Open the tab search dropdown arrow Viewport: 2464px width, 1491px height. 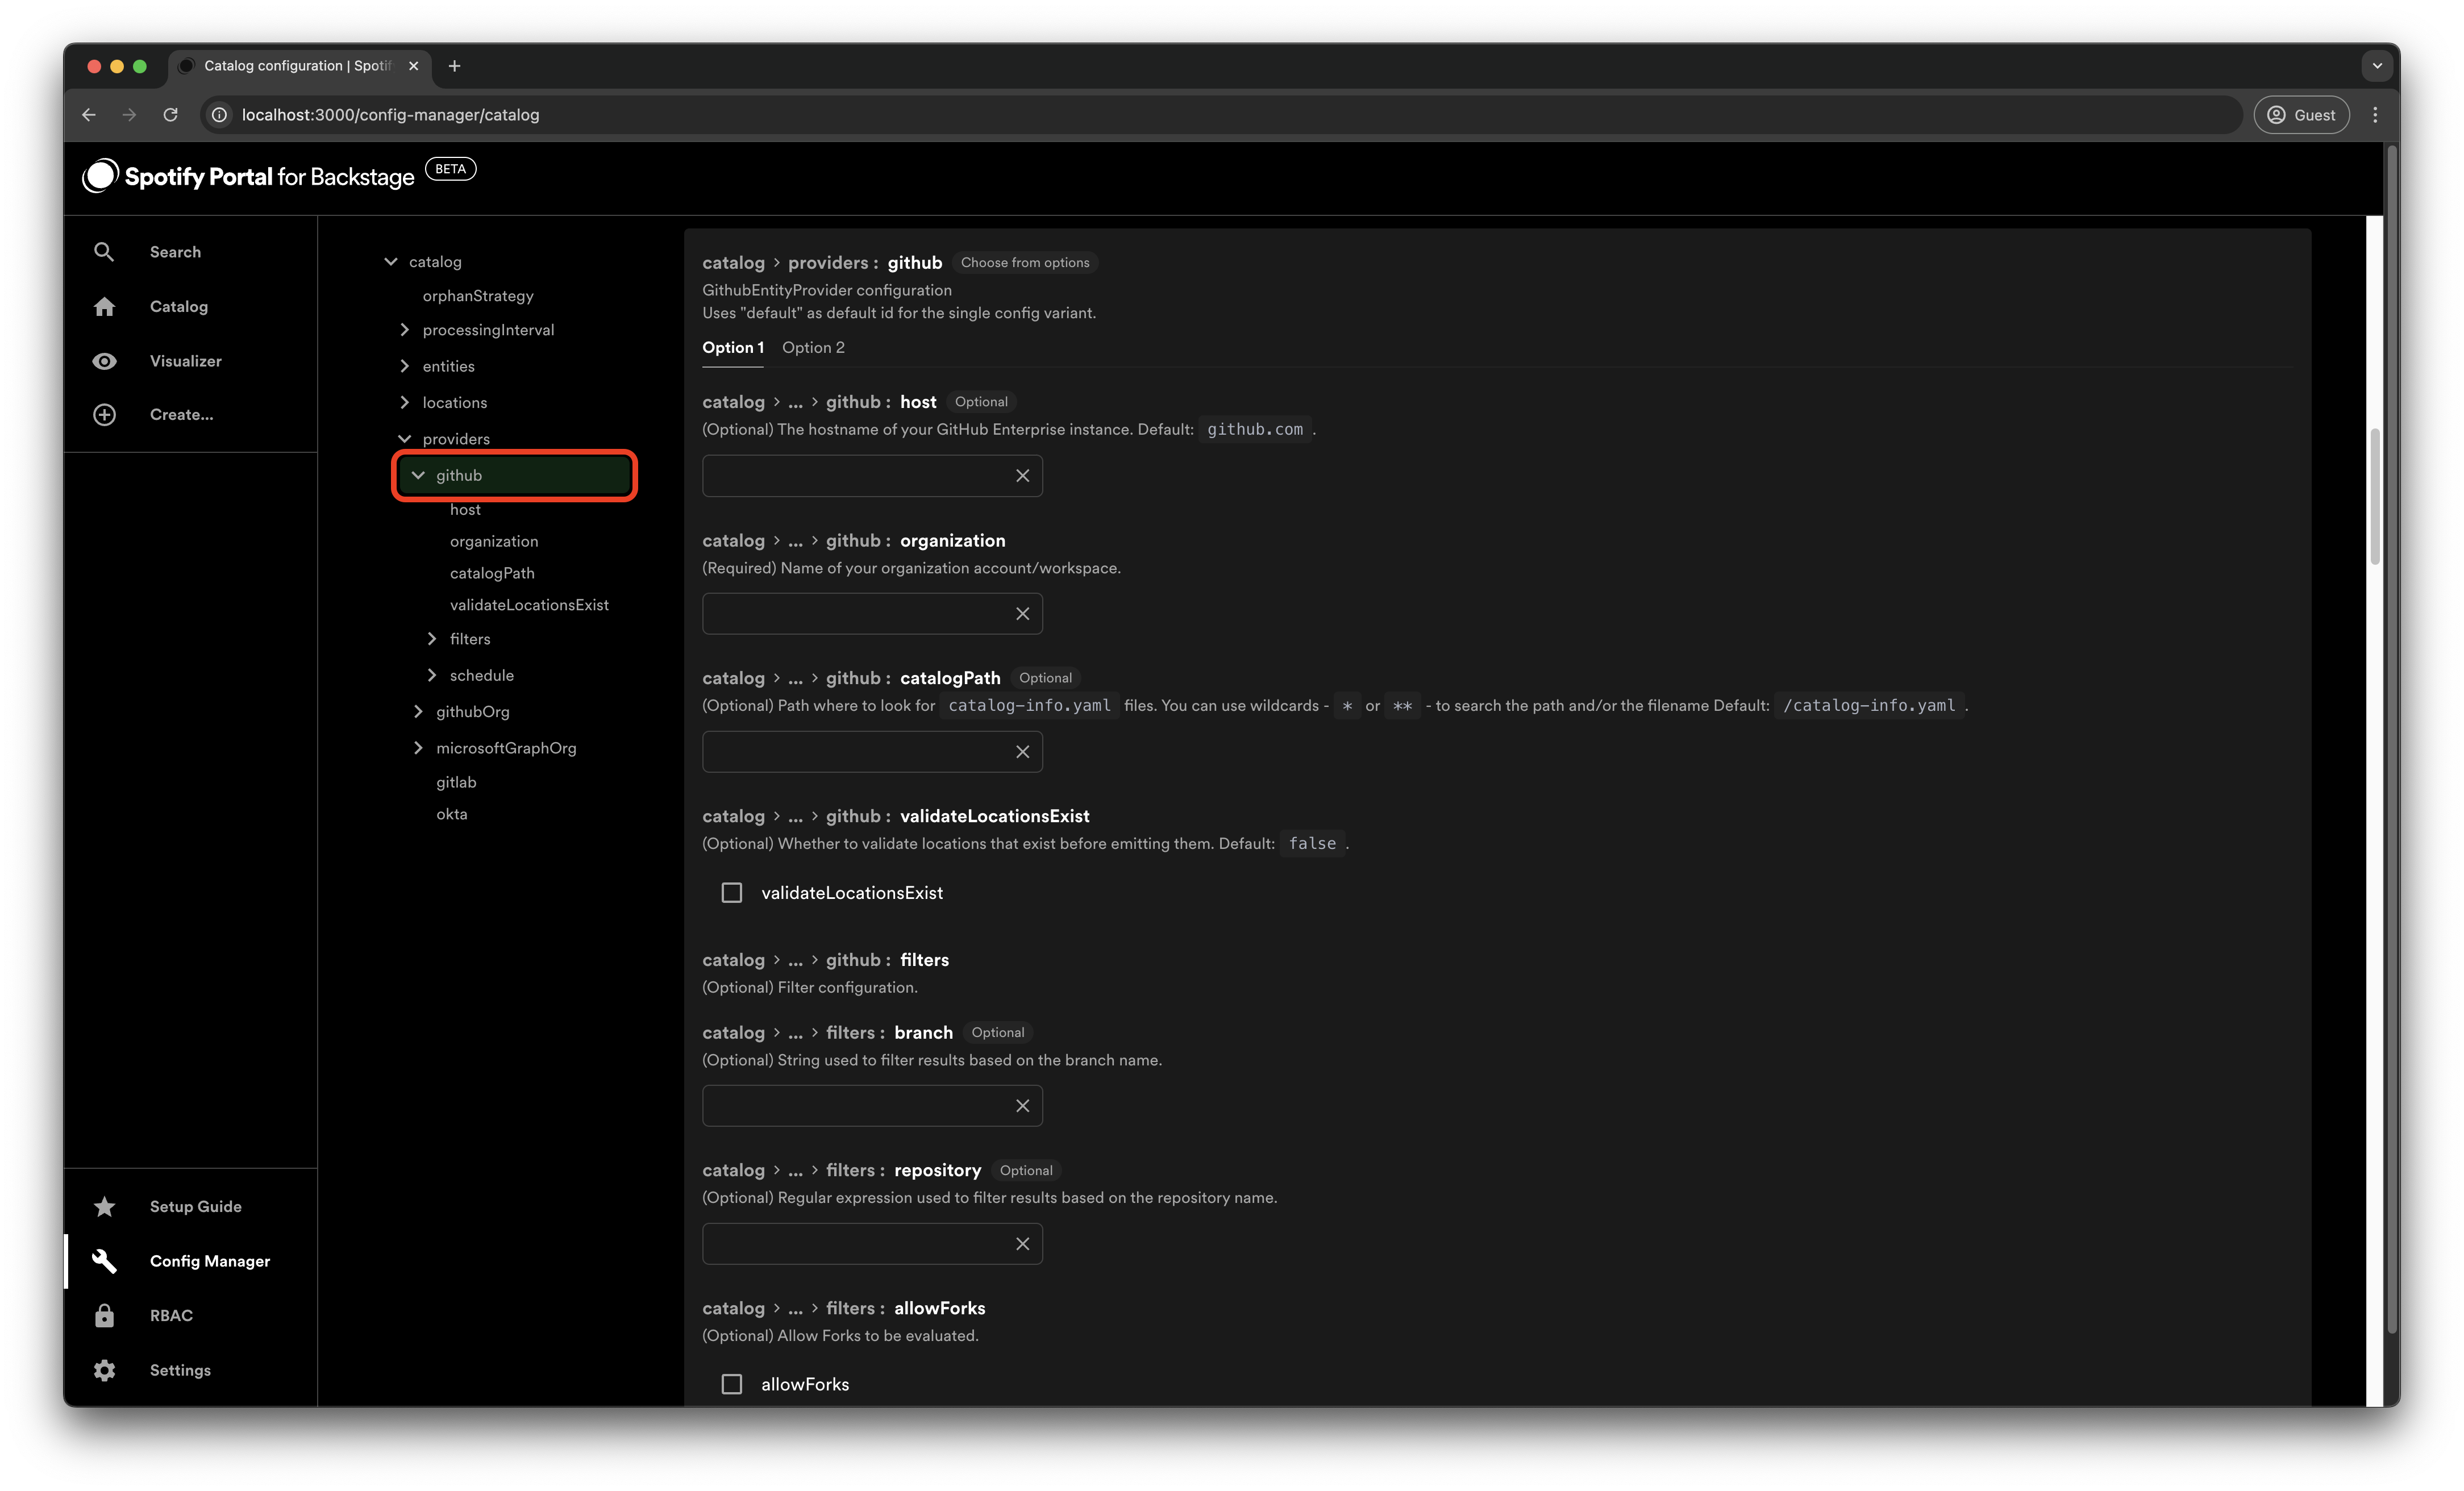(2377, 66)
